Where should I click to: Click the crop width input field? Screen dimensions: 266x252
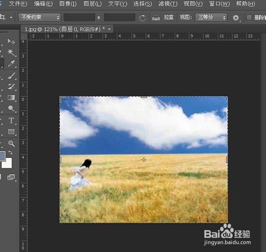pos(79,18)
